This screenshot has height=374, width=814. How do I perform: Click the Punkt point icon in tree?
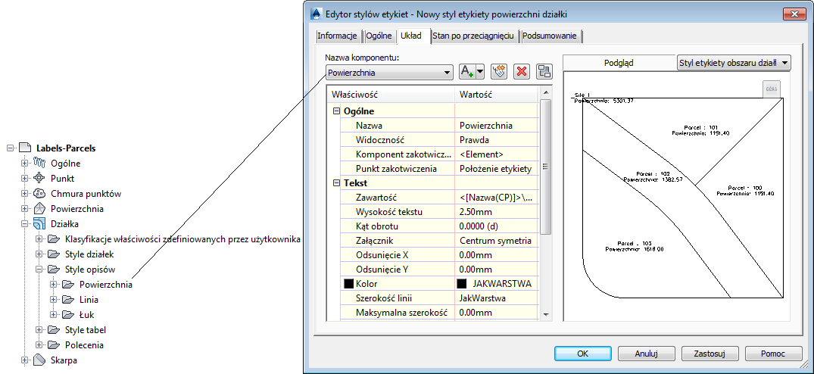click(40, 179)
